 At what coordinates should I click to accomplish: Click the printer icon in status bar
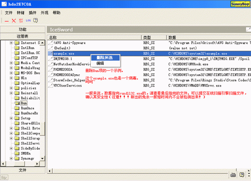tap(233, 175)
